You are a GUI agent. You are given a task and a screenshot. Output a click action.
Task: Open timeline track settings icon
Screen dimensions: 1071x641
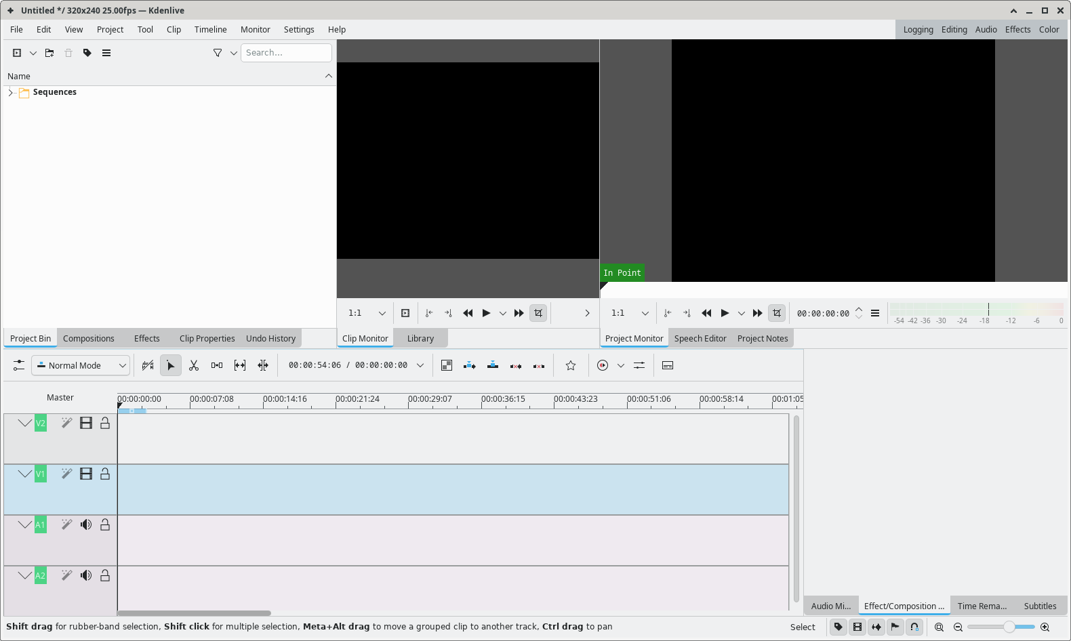19,365
